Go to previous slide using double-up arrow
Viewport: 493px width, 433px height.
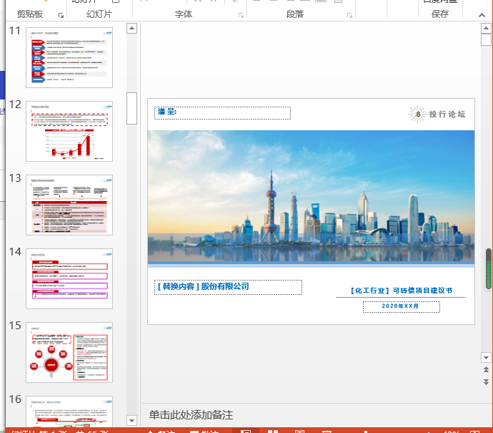(486, 370)
